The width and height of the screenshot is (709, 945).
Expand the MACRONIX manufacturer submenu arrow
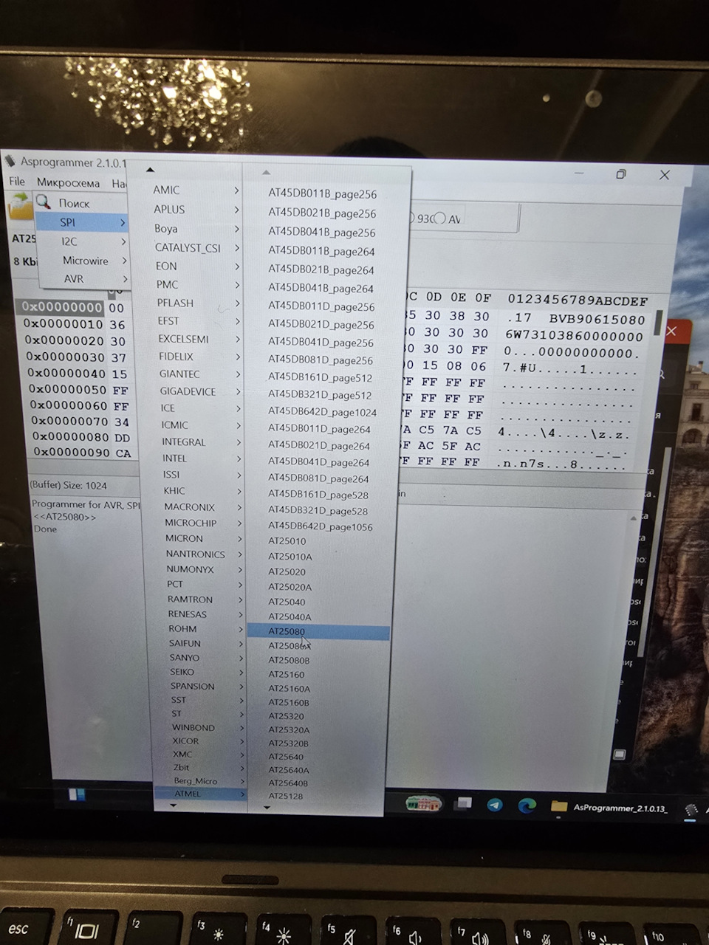tap(240, 507)
